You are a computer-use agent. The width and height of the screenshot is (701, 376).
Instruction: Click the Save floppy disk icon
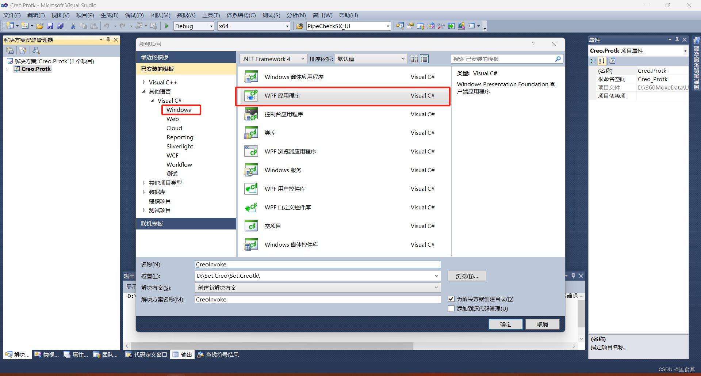click(50, 26)
